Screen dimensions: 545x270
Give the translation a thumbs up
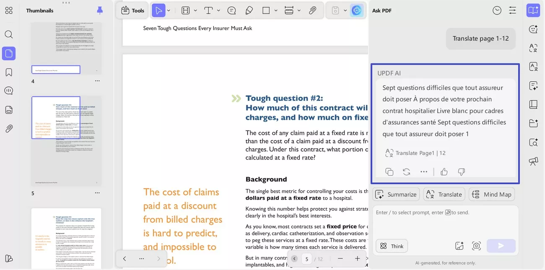coord(444,172)
